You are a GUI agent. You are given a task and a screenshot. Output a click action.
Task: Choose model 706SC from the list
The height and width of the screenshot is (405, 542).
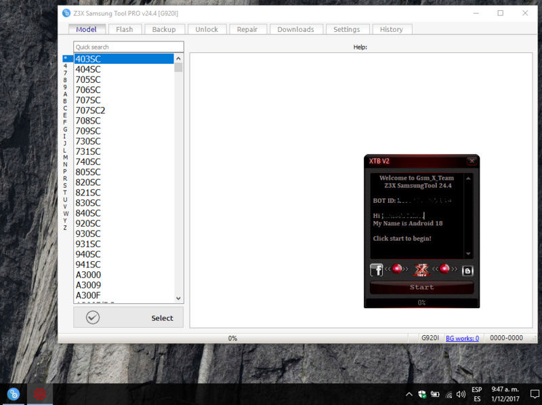tap(124, 90)
